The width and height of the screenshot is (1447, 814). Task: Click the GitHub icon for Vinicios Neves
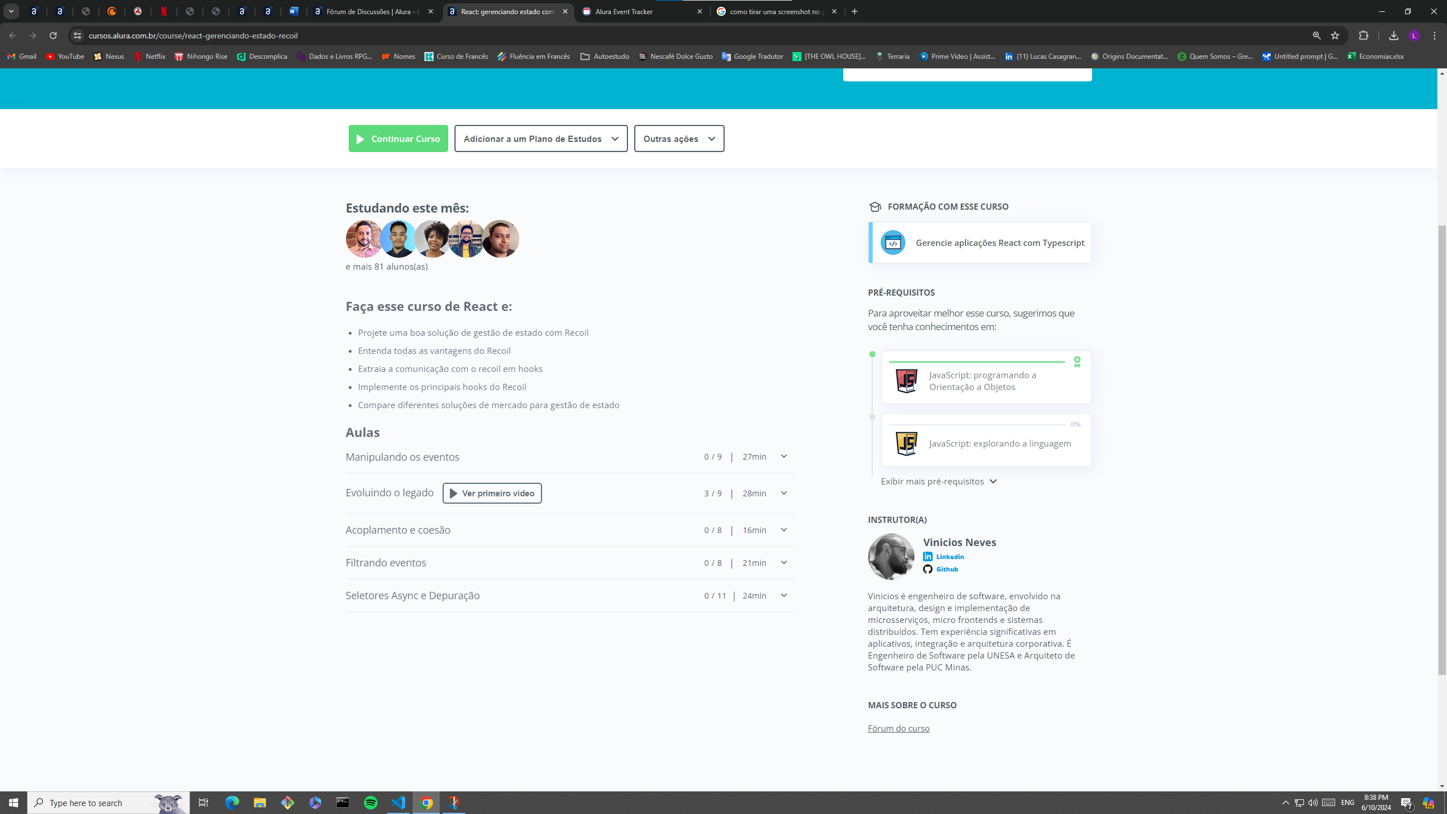928,569
